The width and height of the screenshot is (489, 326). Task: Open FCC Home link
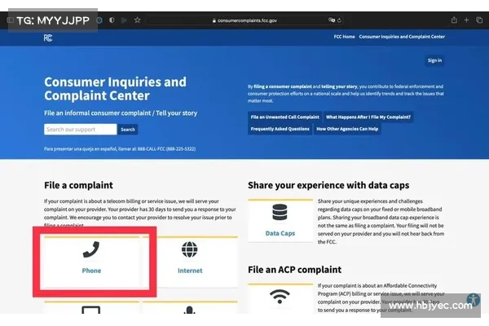tap(344, 37)
